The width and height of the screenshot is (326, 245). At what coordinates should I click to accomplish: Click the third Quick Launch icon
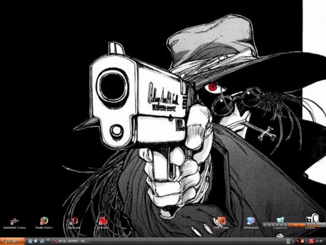coord(42,241)
